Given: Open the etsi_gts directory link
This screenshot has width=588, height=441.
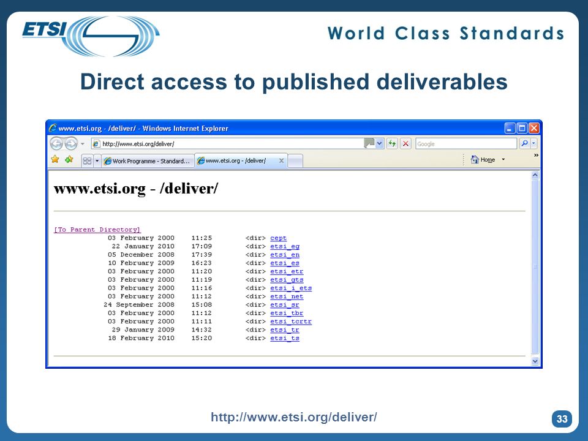Looking at the screenshot, I should pyautogui.click(x=287, y=280).
